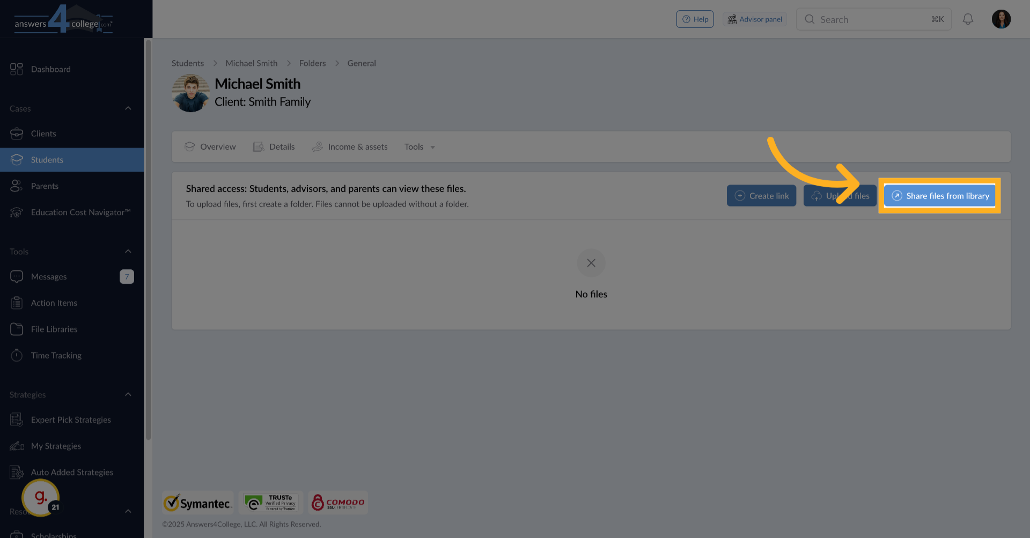Open the Advisor panel
The width and height of the screenshot is (1030, 538).
(755, 19)
